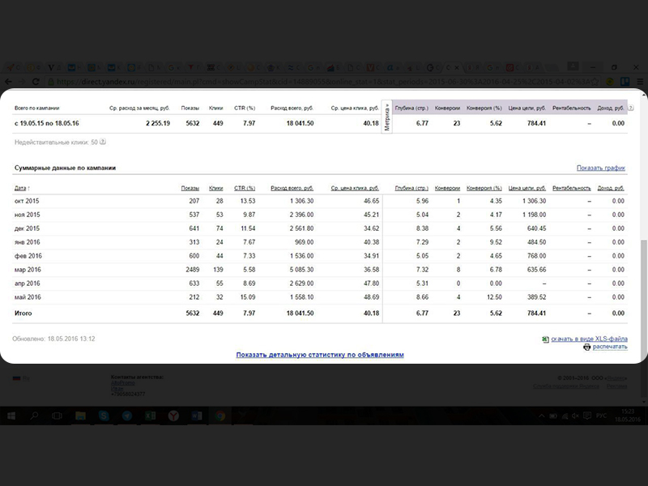This screenshot has width=648, height=486.
Task: Select row label янв 2016
Action: pyautogui.click(x=28, y=241)
